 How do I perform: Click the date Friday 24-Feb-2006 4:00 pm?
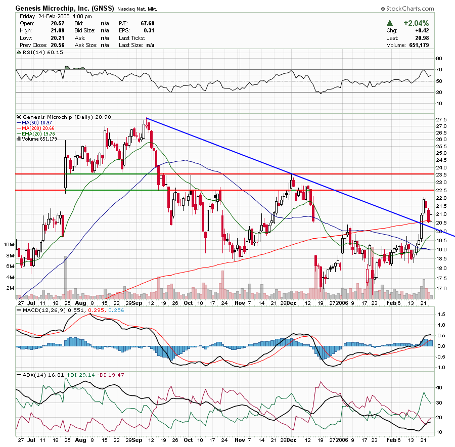click(x=56, y=16)
